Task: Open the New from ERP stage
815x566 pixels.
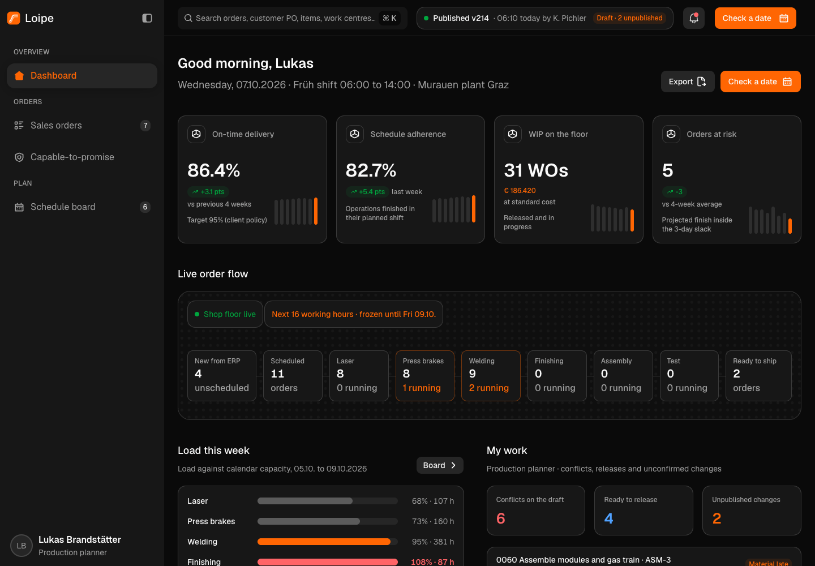Action: coord(222,376)
